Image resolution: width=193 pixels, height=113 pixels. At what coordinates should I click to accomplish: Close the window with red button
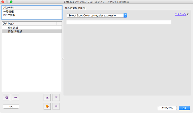(x=3, y=2)
